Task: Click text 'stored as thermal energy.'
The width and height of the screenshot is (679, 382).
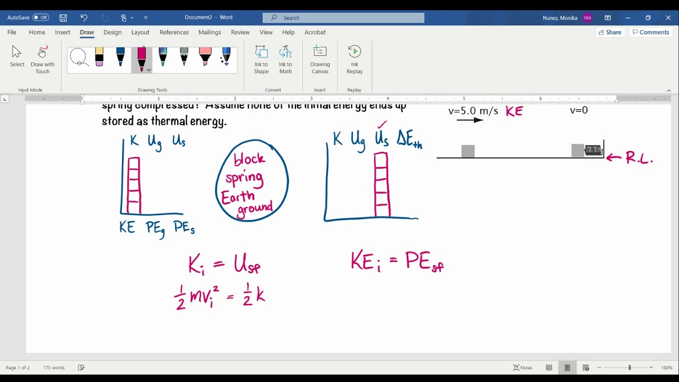Action: (164, 121)
